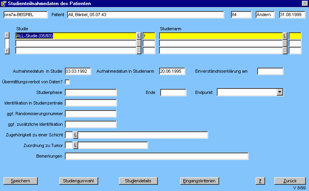
Task: Open Eingangskriterien
Action: pos(199,181)
